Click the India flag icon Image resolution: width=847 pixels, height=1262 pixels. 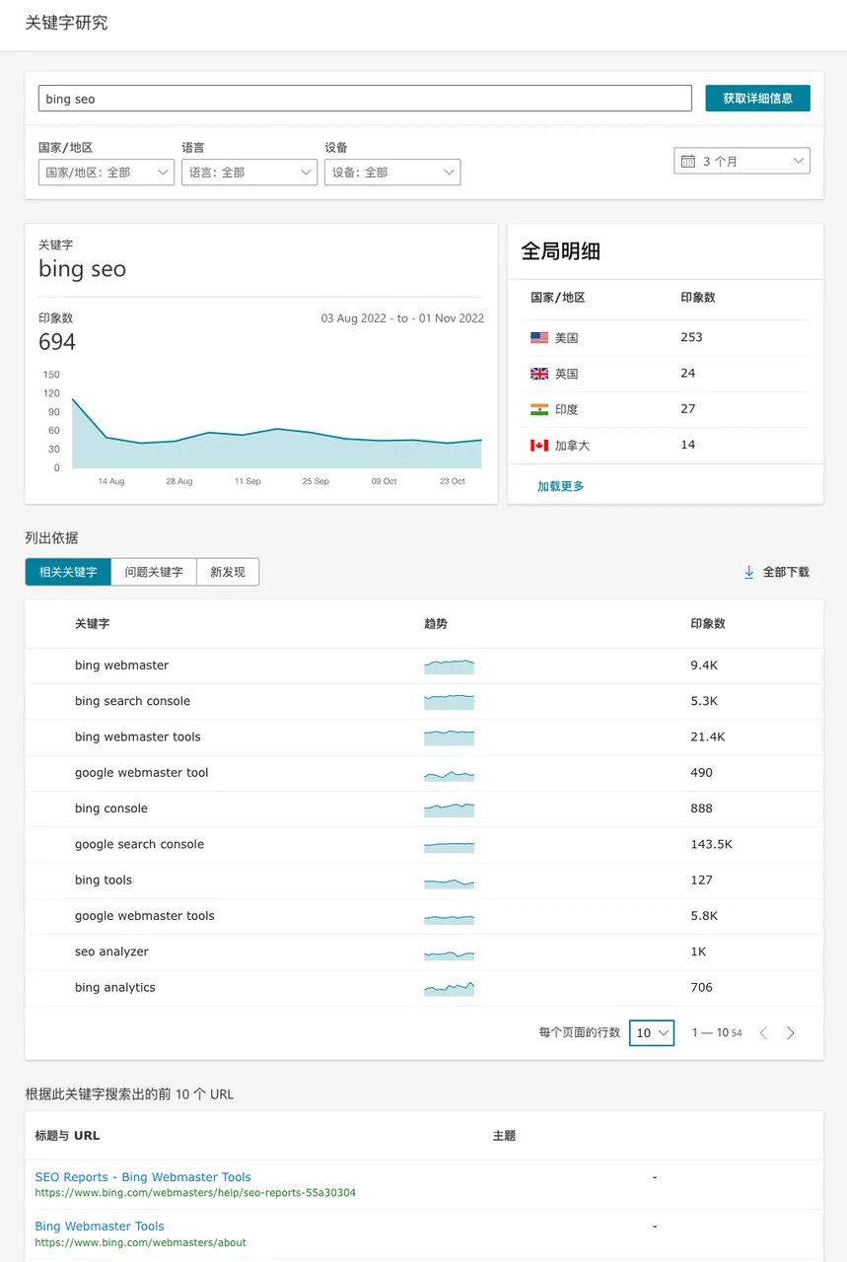pos(539,409)
